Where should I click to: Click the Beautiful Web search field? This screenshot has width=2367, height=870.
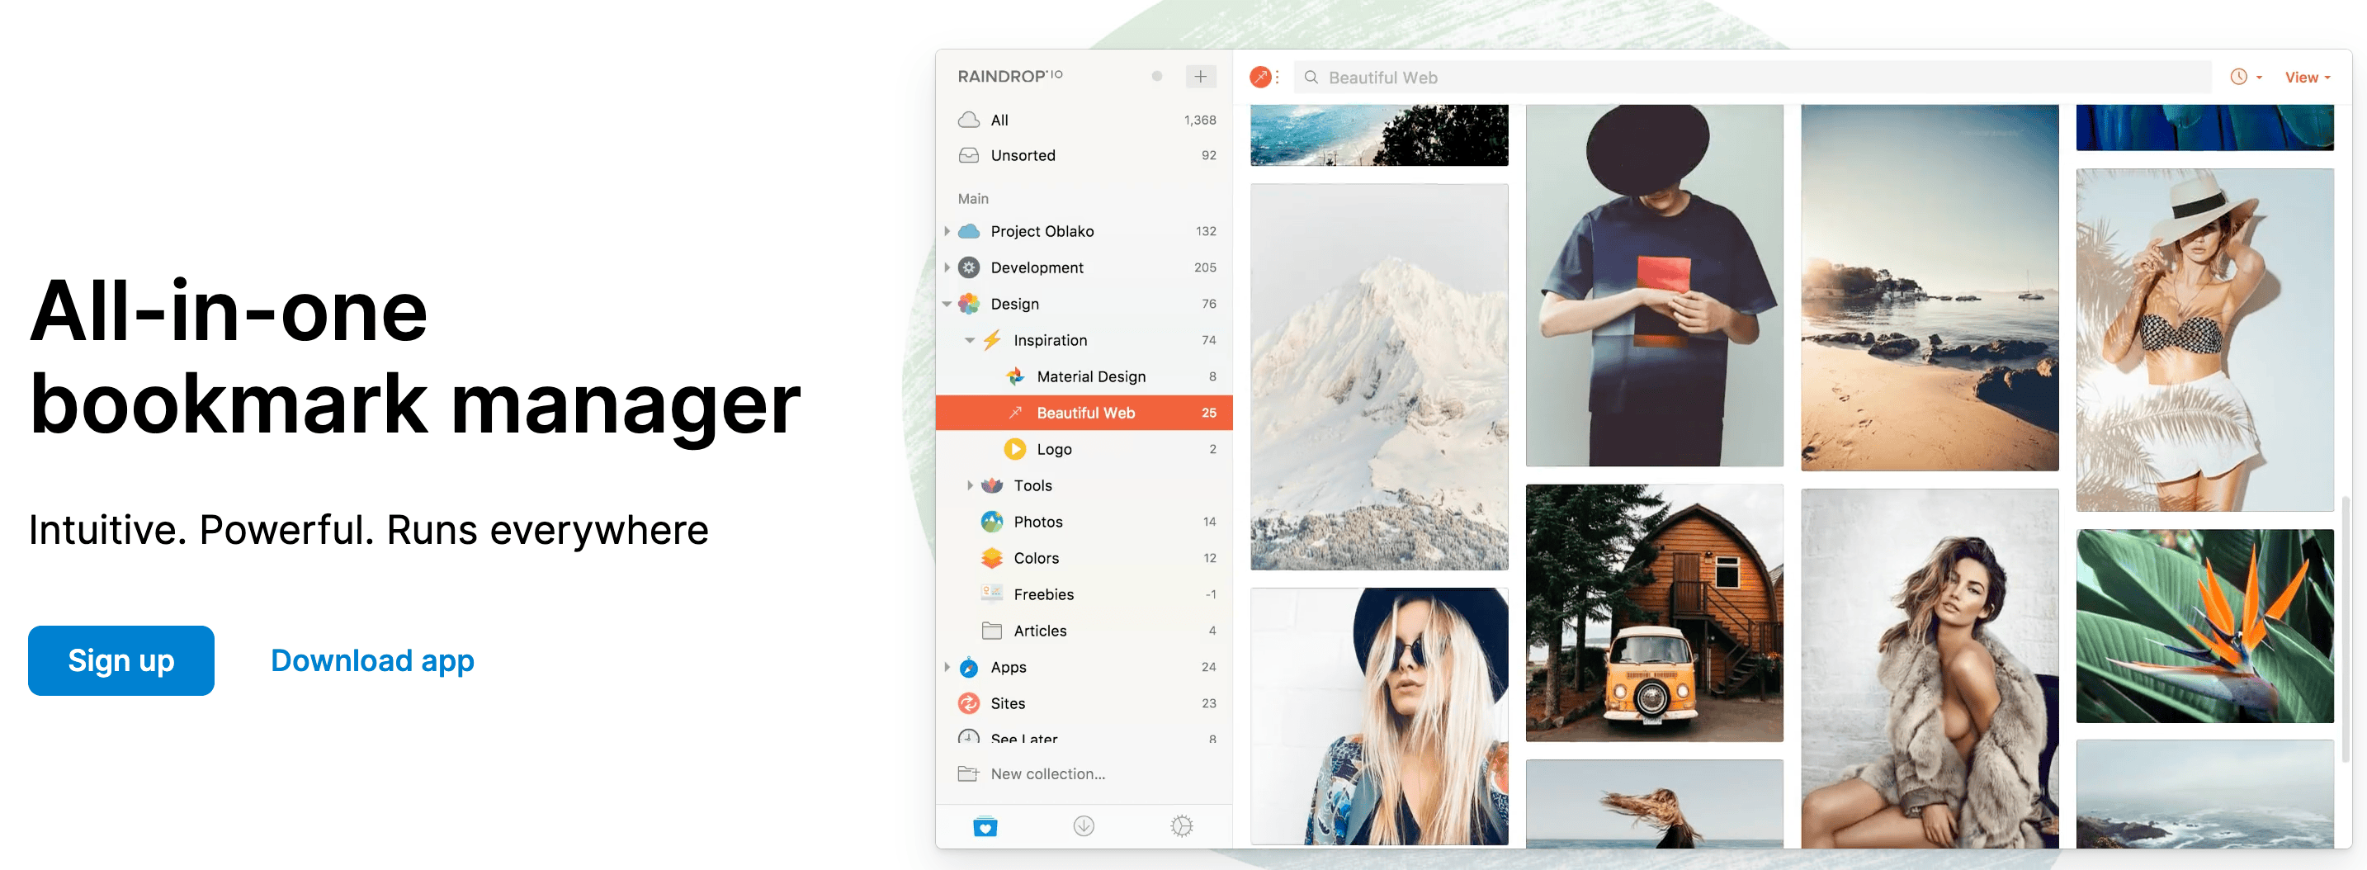click(1752, 77)
